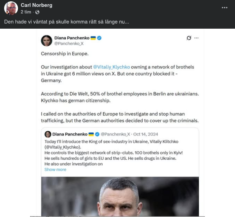Click the "Oct 14, 2024" quoted tweet date
Screen dimensions: 235x217
click(145, 134)
